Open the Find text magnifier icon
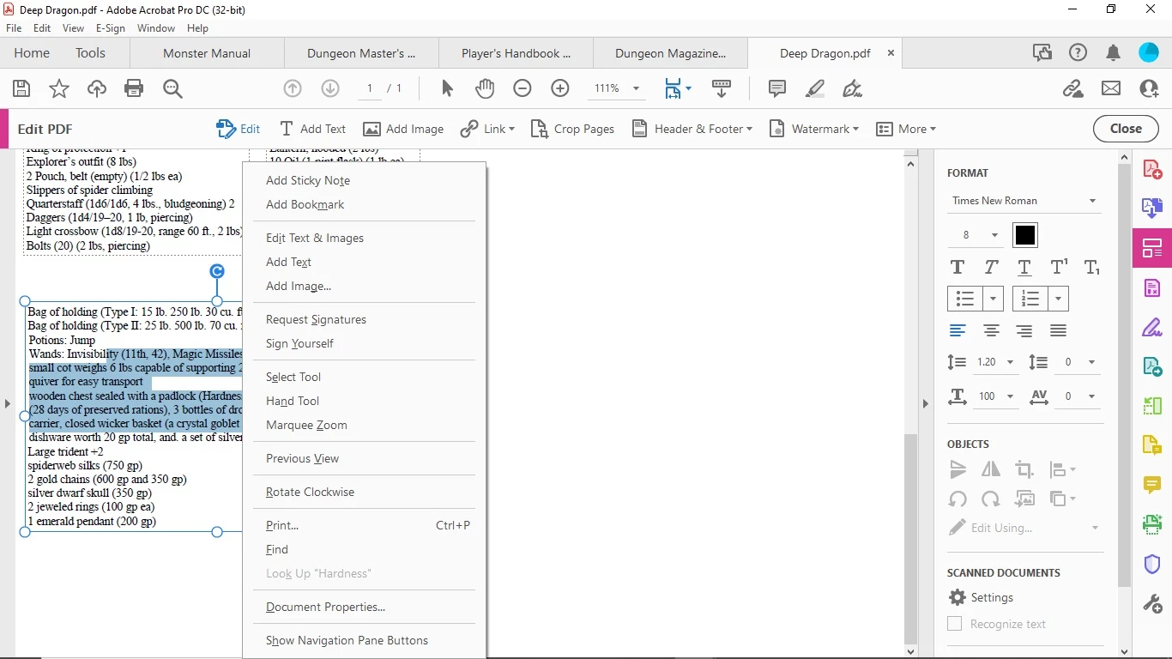1172x659 pixels. click(x=172, y=88)
